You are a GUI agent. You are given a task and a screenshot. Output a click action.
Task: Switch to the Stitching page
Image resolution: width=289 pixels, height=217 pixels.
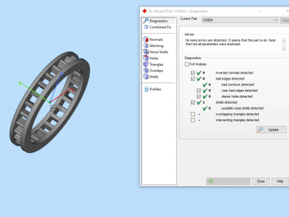pos(157,46)
